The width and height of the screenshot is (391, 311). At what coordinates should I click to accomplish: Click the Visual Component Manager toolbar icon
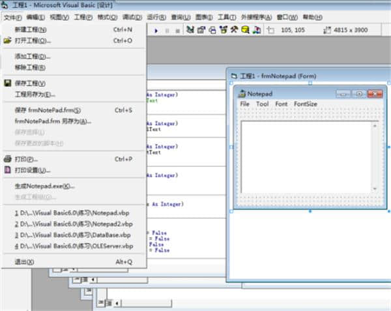tap(255, 30)
